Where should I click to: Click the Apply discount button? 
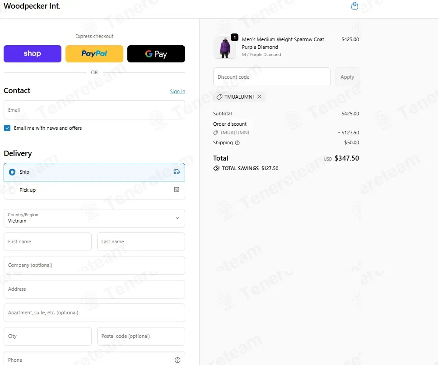[x=347, y=77]
